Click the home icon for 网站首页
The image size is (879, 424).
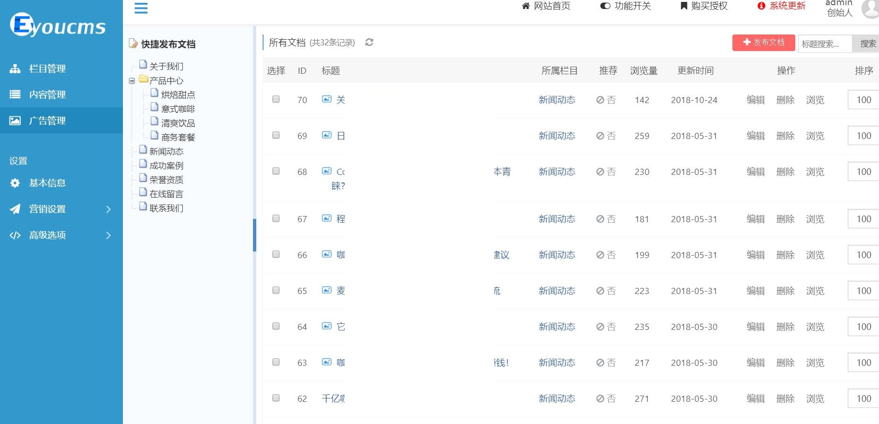click(x=526, y=6)
